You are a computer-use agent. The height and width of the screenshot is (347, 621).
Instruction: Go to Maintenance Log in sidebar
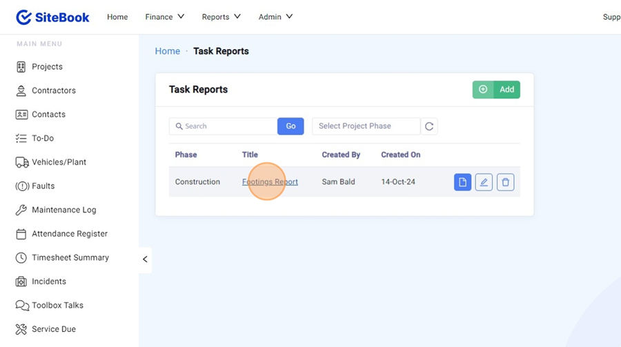pyautogui.click(x=63, y=210)
